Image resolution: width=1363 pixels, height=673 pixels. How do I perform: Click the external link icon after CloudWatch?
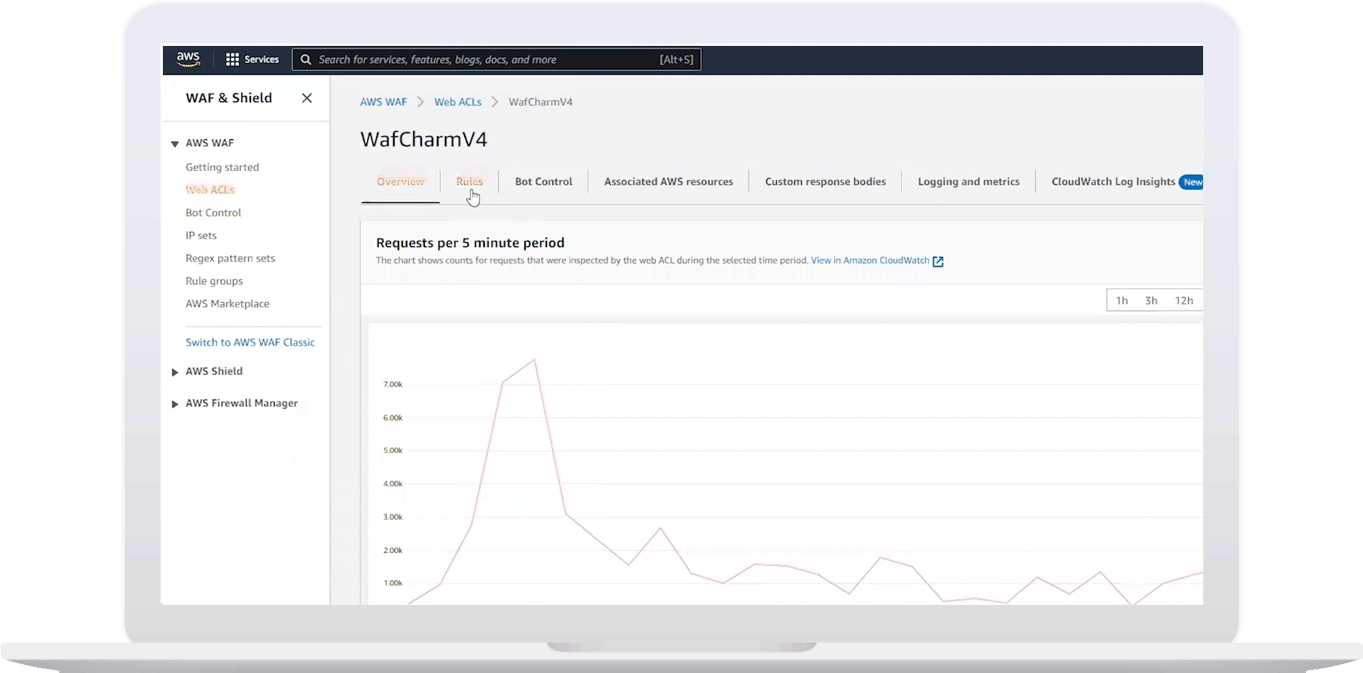point(938,261)
